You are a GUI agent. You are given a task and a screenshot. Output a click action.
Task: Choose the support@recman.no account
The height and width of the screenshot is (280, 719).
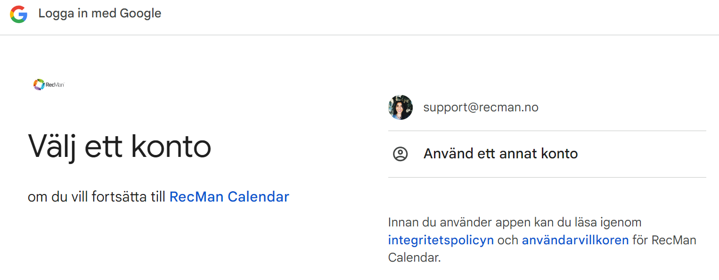[481, 108]
